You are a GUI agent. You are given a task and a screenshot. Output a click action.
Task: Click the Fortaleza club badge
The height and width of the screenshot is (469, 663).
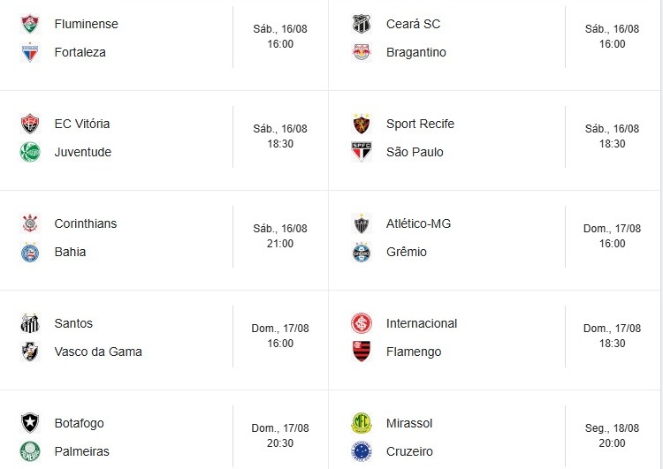pyautogui.click(x=30, y=52)
